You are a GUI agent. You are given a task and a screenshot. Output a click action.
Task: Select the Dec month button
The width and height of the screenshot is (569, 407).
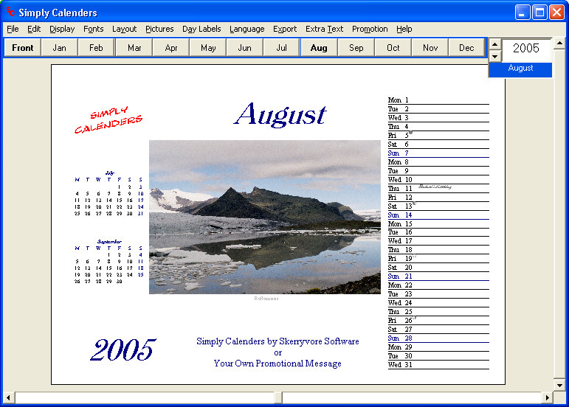[x=466, y=48]
